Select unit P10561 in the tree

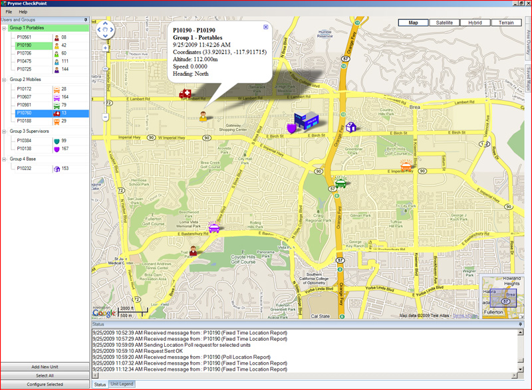24,37
